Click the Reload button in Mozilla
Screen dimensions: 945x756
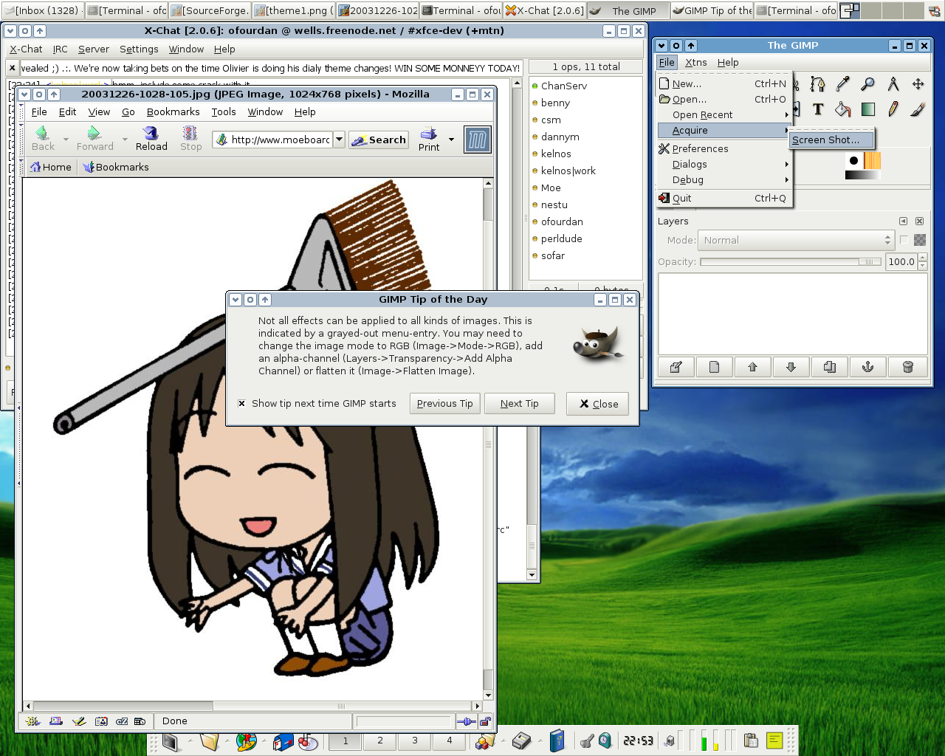(151, 138)
